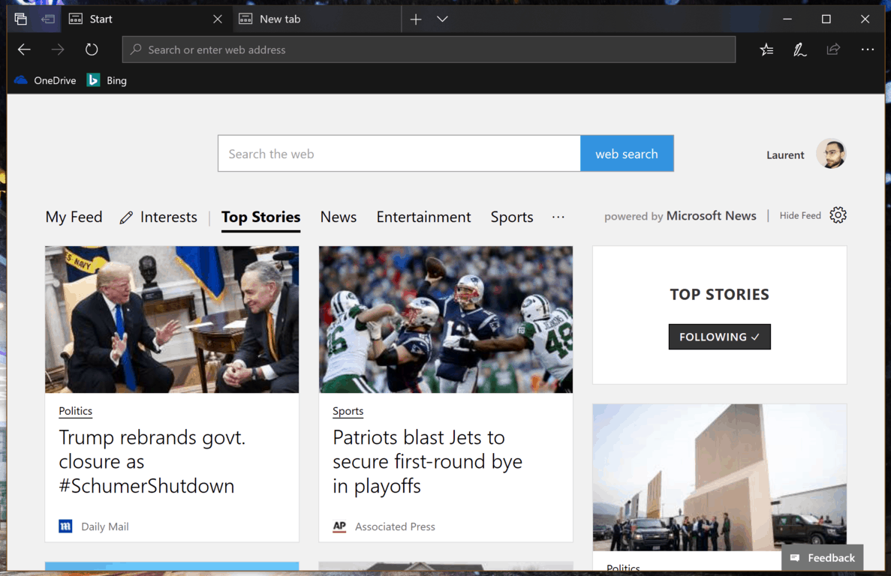Open a new tab with plus icon
This screenshot has height=576, width=891.
pos(416,19)
